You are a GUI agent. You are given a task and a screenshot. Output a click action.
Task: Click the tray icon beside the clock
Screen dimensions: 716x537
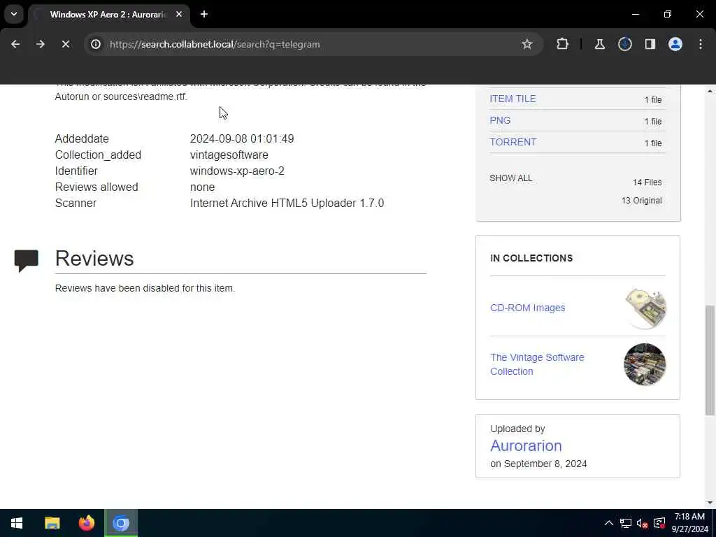[659, 523]
